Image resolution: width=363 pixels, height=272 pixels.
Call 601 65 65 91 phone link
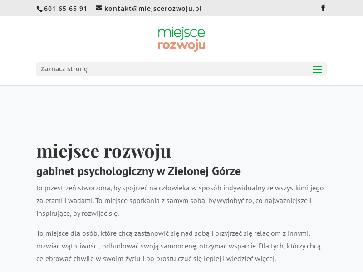pyautogui.click(x=65, y=8)
